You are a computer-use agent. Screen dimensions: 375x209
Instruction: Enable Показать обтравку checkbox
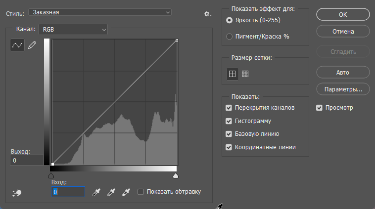pyautogui.click(x=141, y=192)
